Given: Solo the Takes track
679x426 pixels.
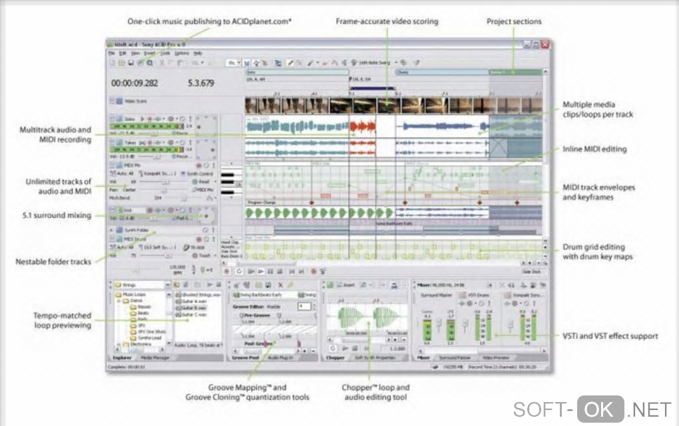Looking at the screenshot, I should (190, 142).
